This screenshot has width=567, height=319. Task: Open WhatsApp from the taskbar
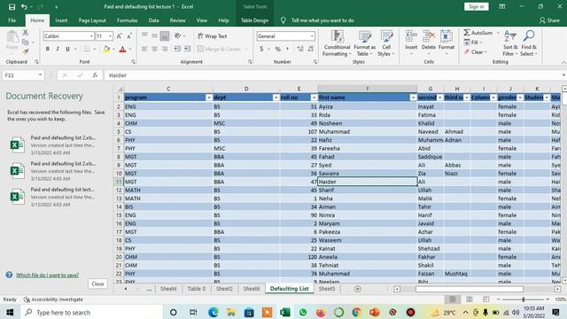(x=303, y=312)
